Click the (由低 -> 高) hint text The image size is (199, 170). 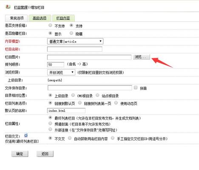[x=77, y=64]
